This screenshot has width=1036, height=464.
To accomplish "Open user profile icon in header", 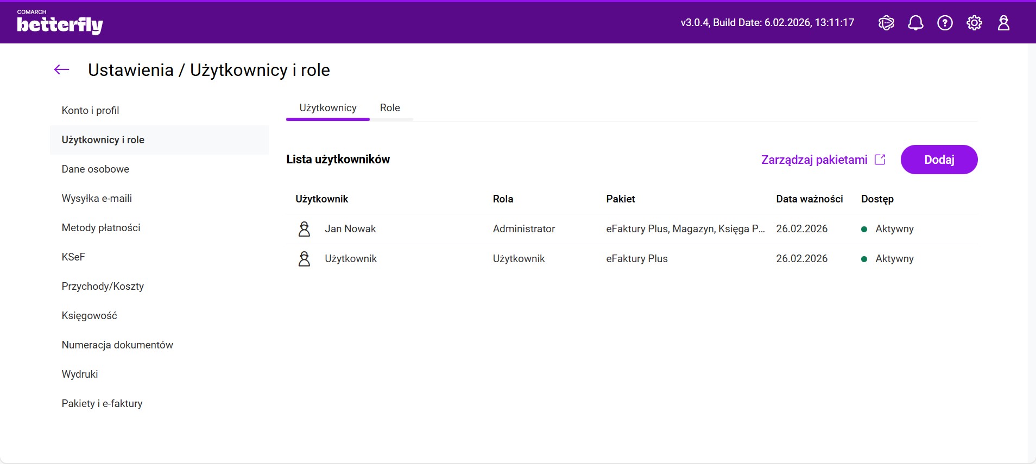I will point(1003,23).
